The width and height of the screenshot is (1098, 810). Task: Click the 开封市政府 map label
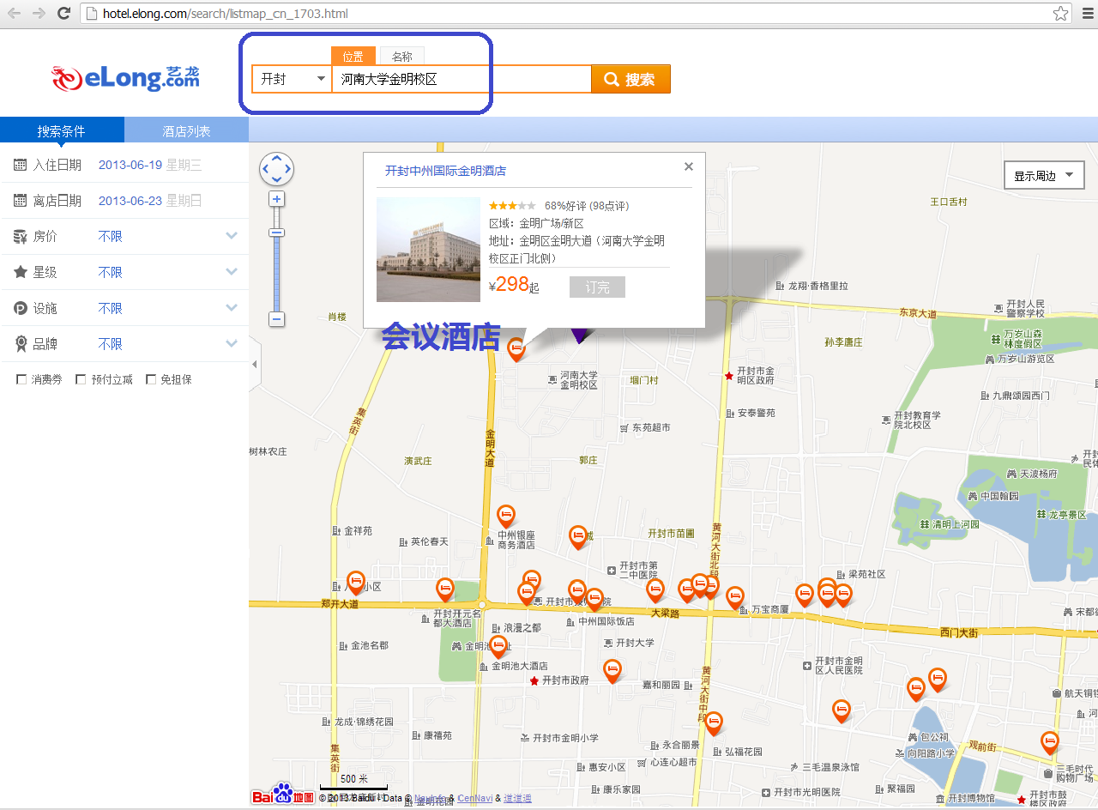(x=565, y=680)
